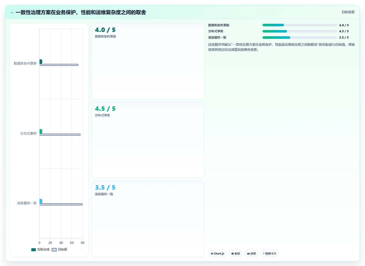Open the 4.5 / 5 data card
Screen dimensions: 365x266
[x=148, y=140]
